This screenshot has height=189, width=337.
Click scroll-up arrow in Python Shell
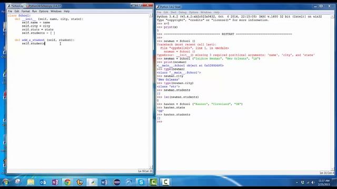[x=332, y=17]
